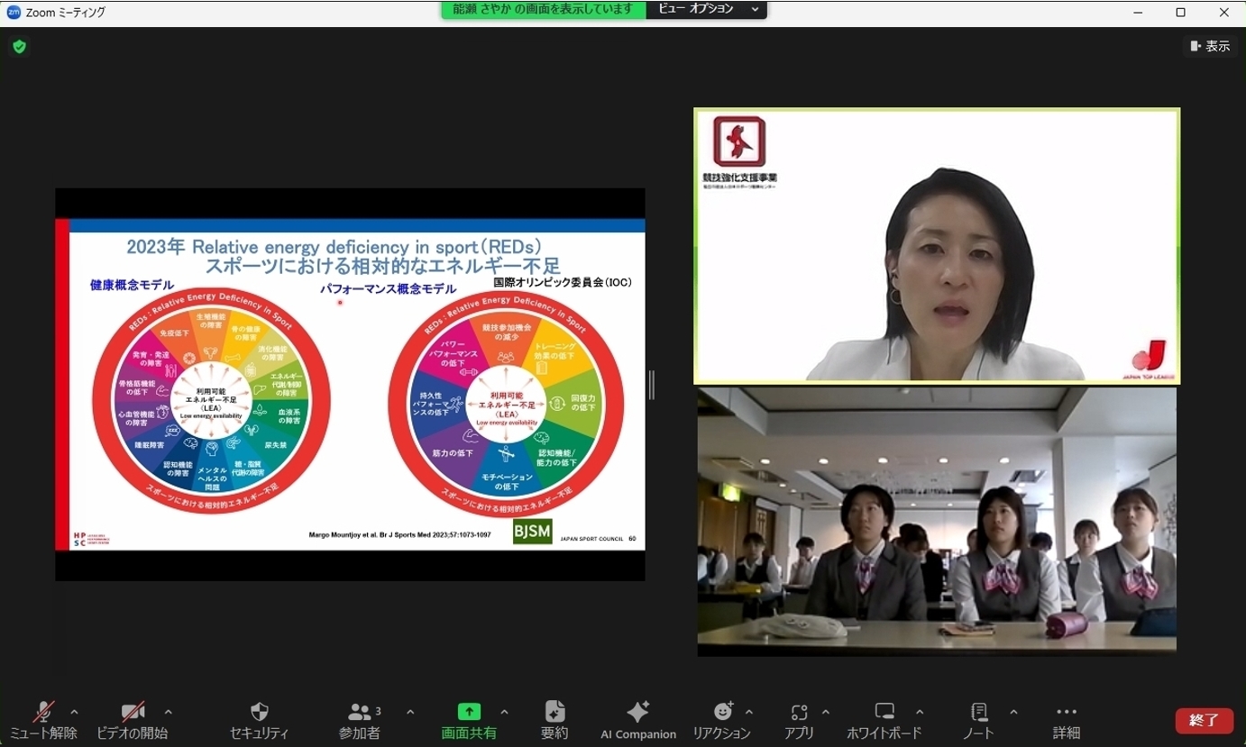
Task: Expand the chevron beside ノート
Action: [x=1013, y=712]
